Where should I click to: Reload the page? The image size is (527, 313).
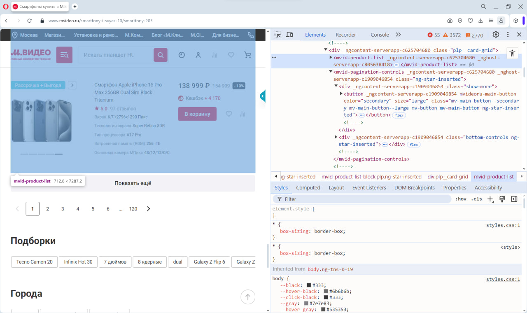pyautogui.click(x=30, y=21)
